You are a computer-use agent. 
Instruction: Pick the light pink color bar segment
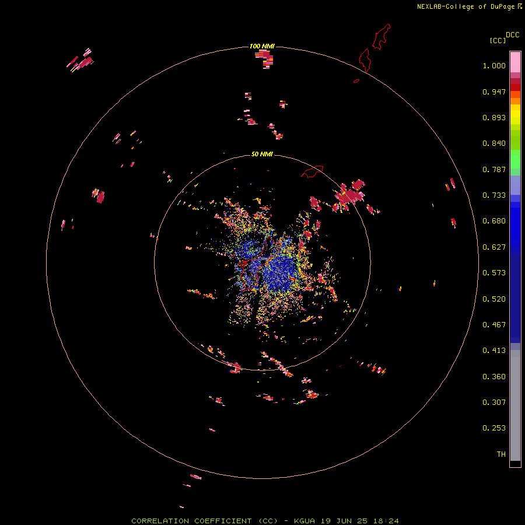click(515, 62)
